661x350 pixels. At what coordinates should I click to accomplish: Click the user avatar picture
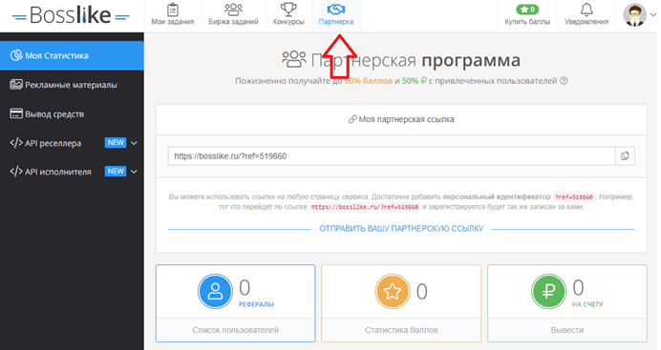coord(634,14)
